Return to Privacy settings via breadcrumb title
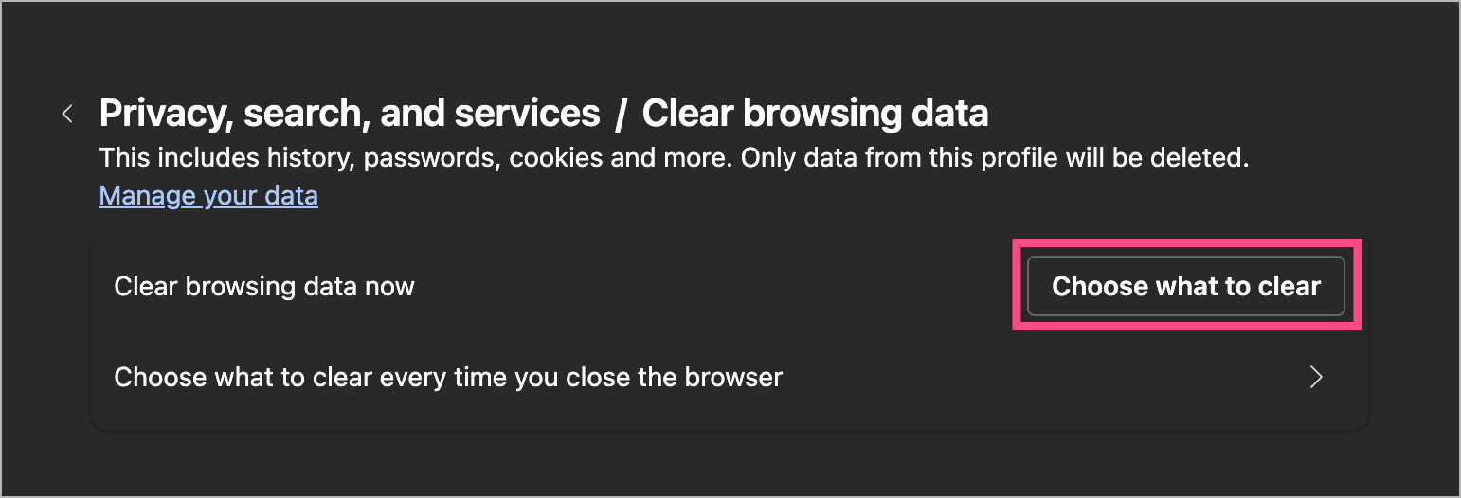This screenshot has height=498, width=1461. [x=349, y=114]
